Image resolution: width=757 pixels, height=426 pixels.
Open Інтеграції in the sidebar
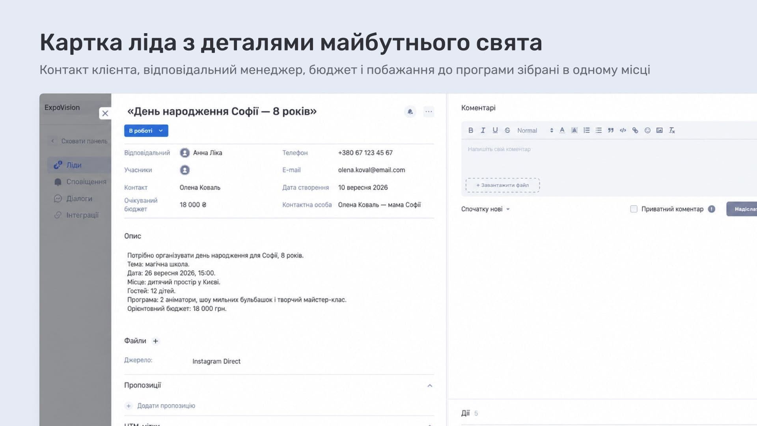click(76, 215)
